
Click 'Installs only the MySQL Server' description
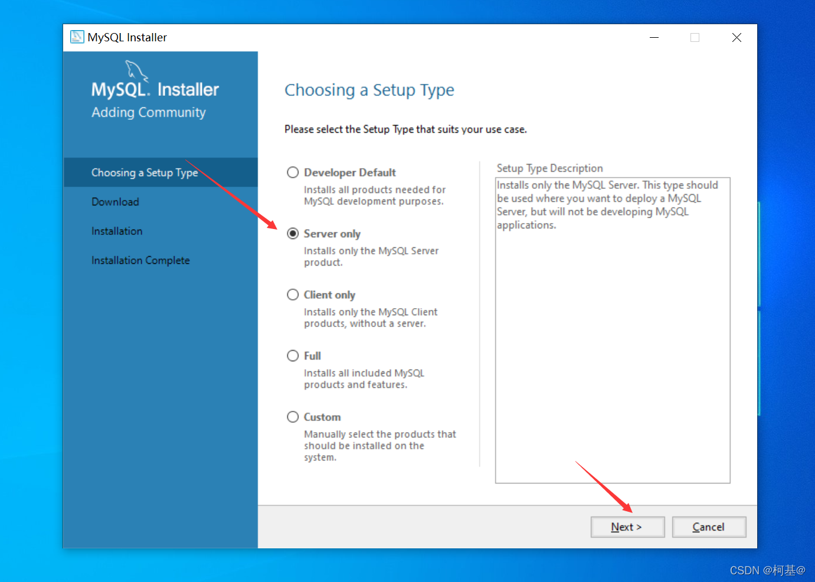tap(371, 257)
